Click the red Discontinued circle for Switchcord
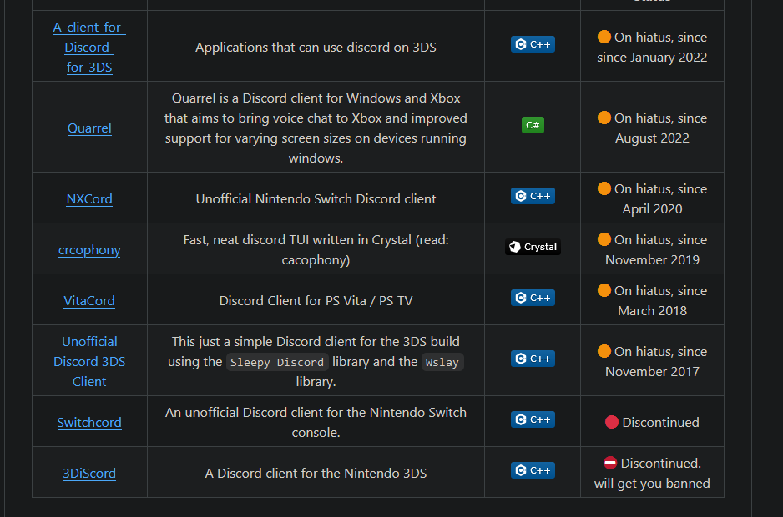This screenshot has width=783, height=517. click(612, 422)
